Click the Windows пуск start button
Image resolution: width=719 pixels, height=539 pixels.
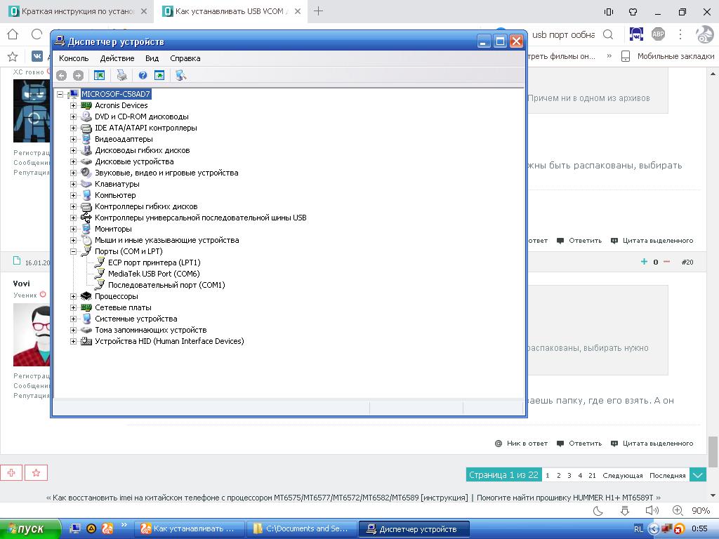[x=26, y=528]
